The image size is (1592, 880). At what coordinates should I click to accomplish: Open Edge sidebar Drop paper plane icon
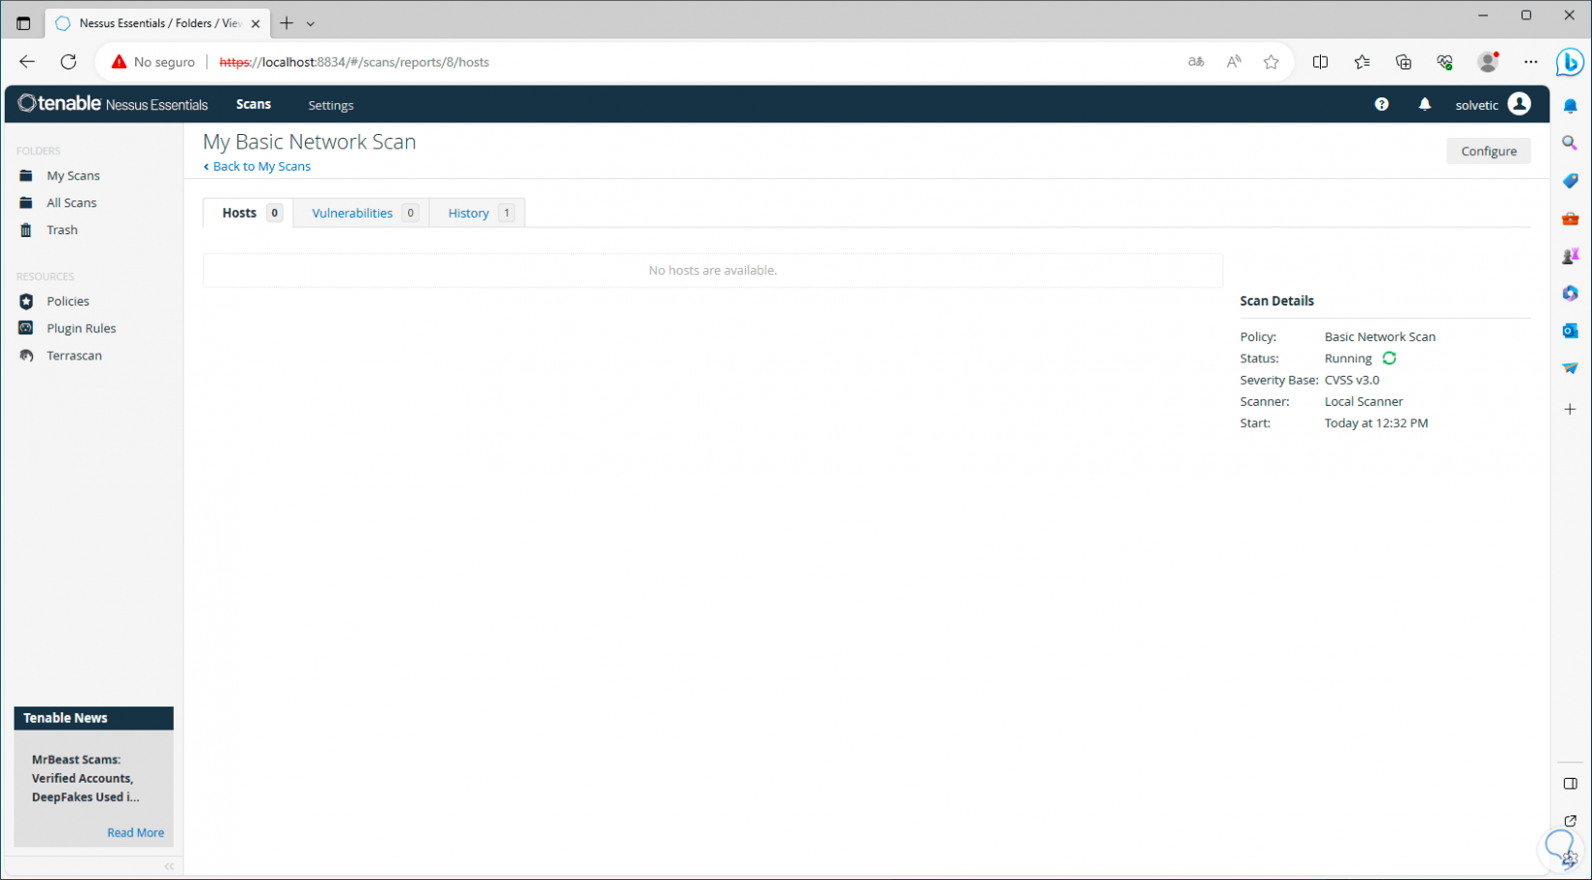[1571, 368]
